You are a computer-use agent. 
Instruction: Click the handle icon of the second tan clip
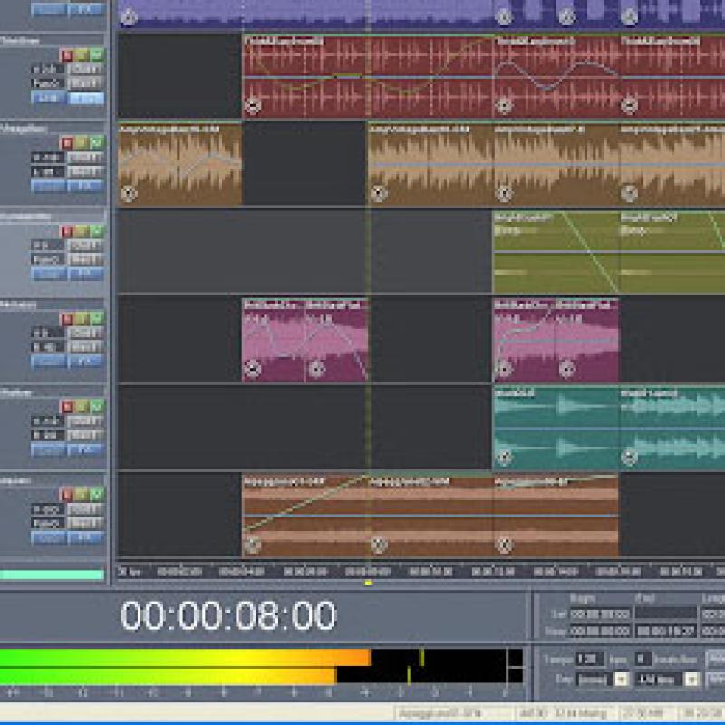click(x=379, y=193)
